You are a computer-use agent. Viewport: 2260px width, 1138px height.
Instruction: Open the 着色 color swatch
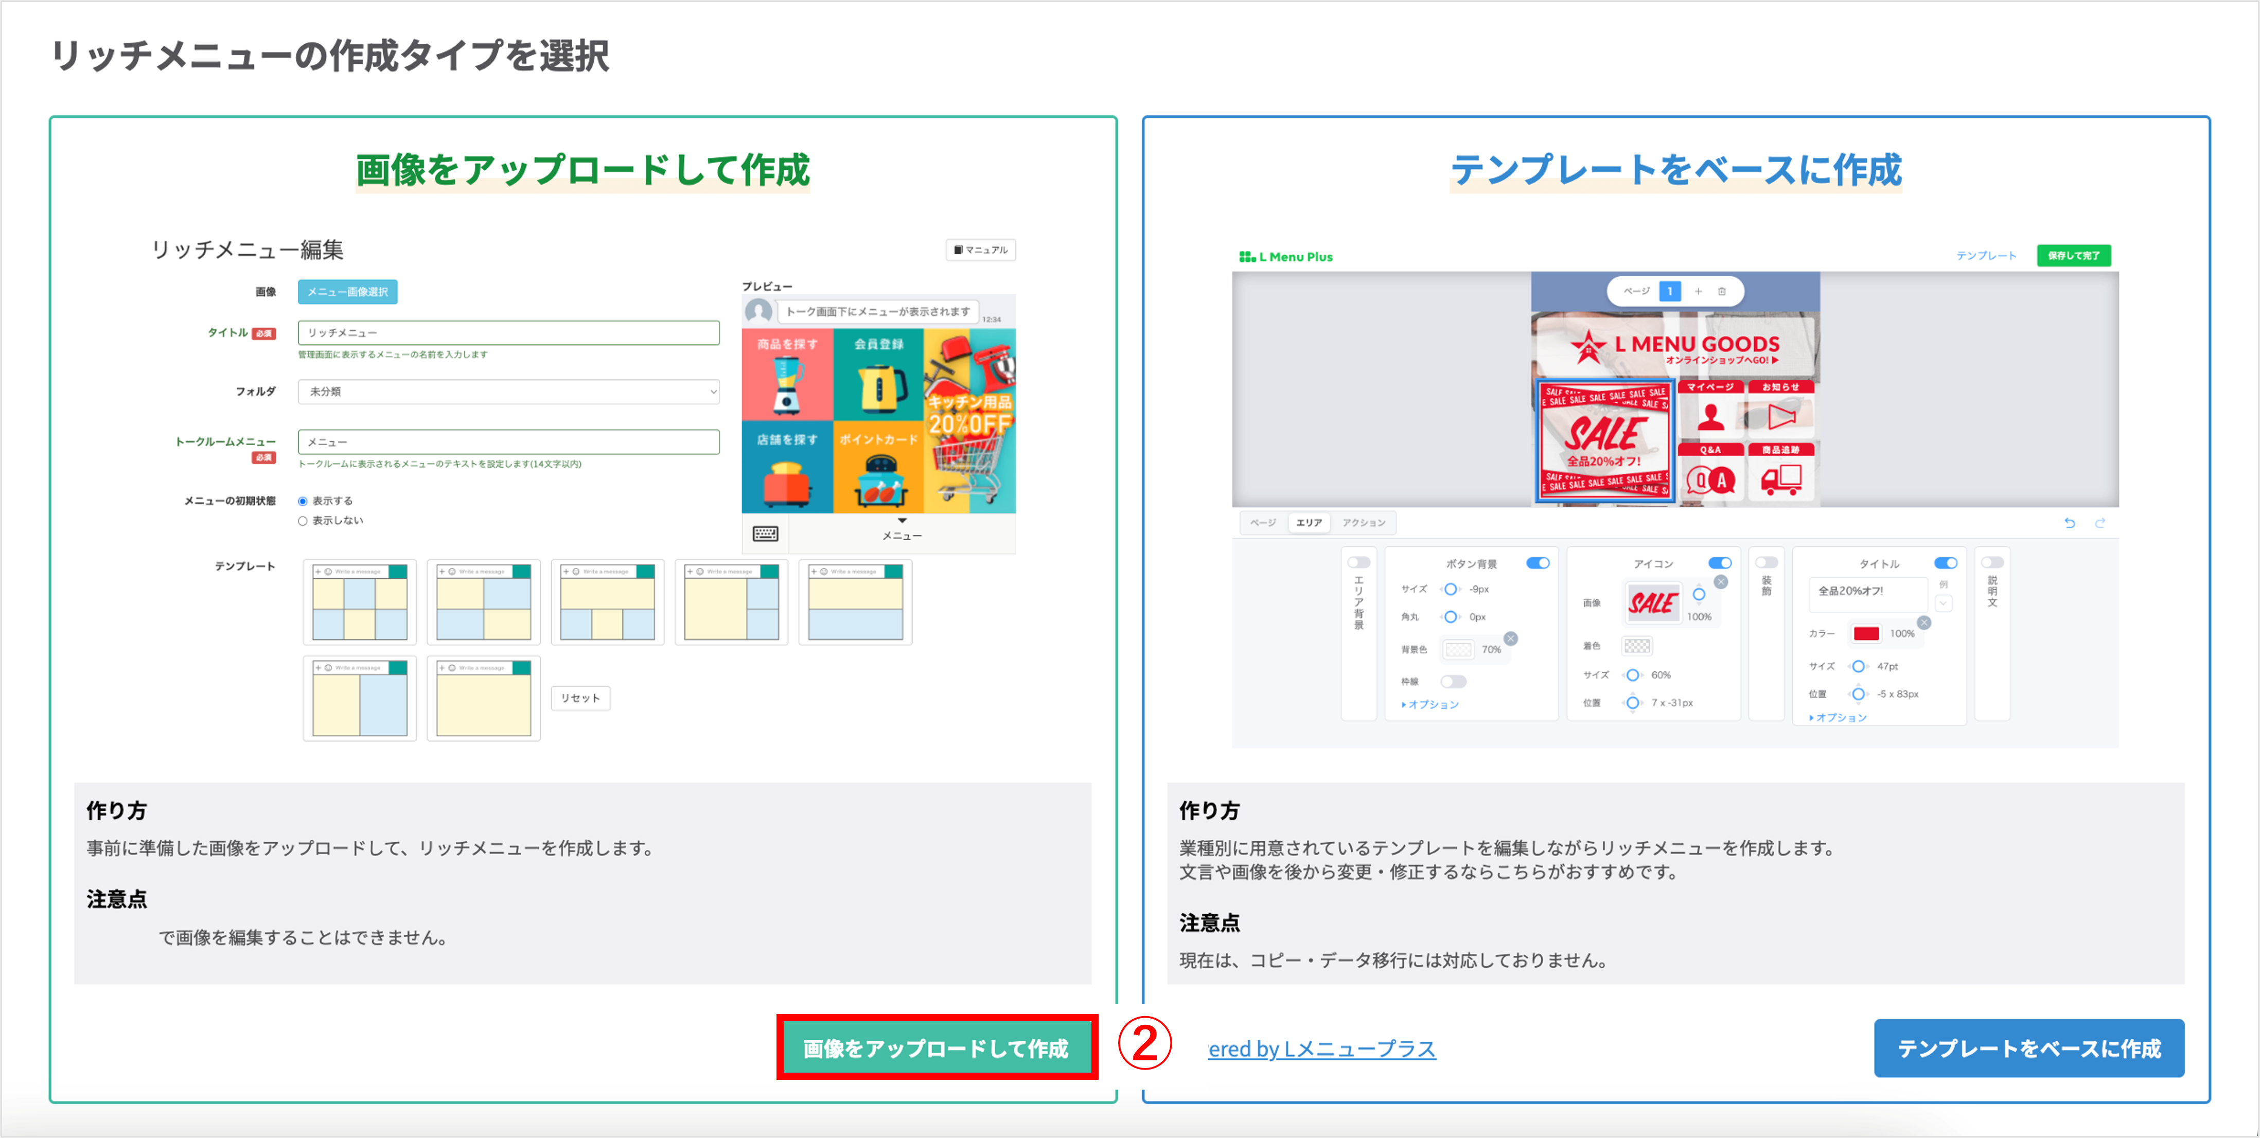(x=1636, y=647)
